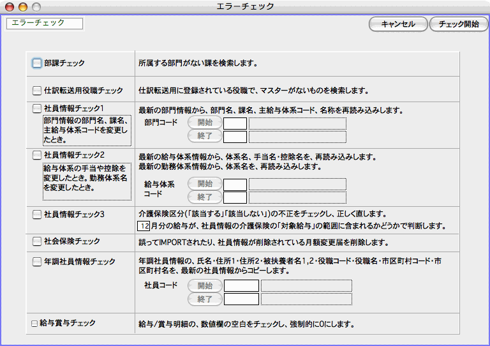
Task: Click 開始 button for 社員コード
Action: [204, 285]
